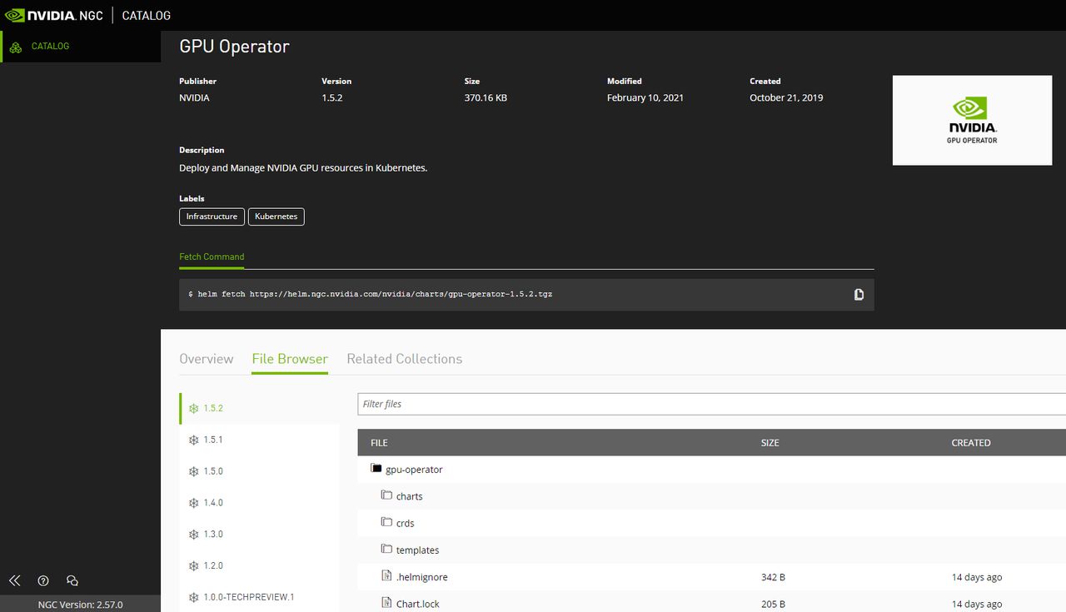Image resolution: width=1066 pixels, height=612 pixels.
Task: Expand the crds folder
Action: 386,522
